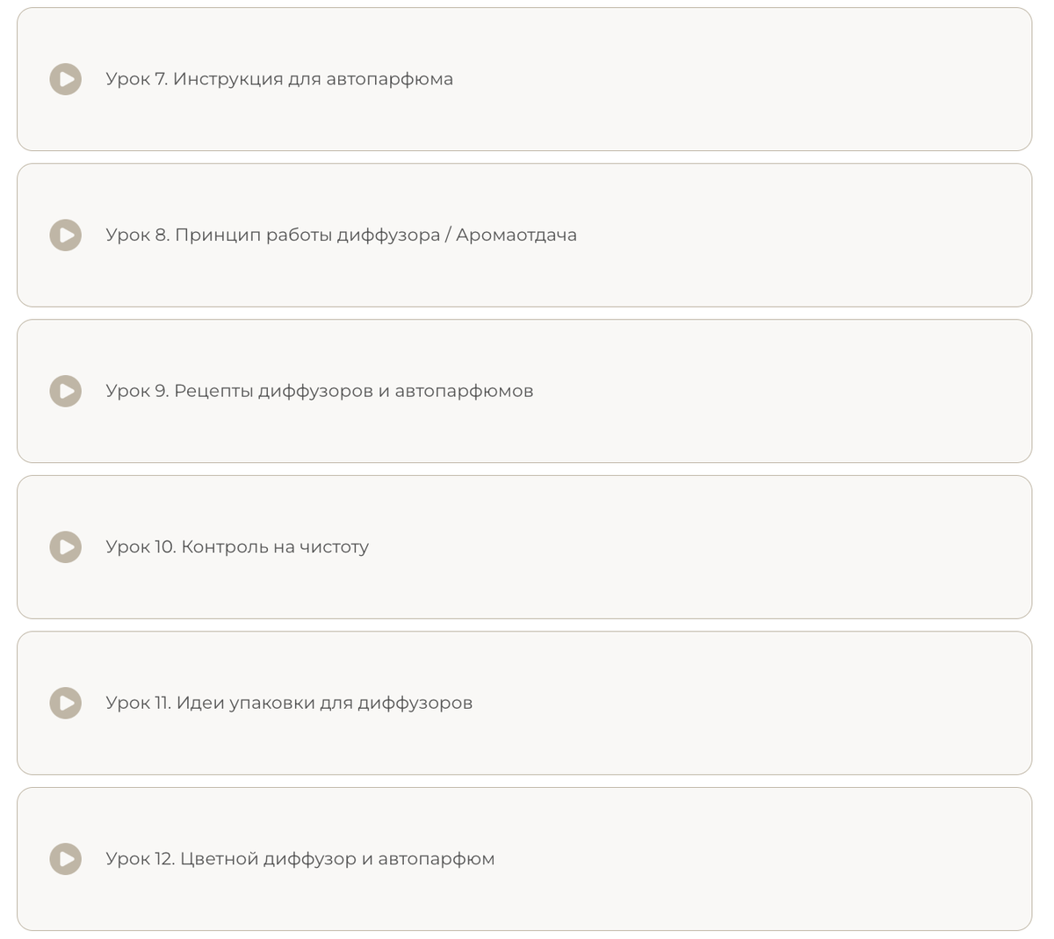Viewport: 1054px width, 939px height.
Task: Click blank space in Урок 12 card
Action: [x=747, y=858]
